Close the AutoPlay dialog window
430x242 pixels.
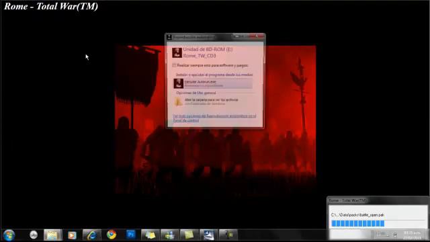pos(257,36)
